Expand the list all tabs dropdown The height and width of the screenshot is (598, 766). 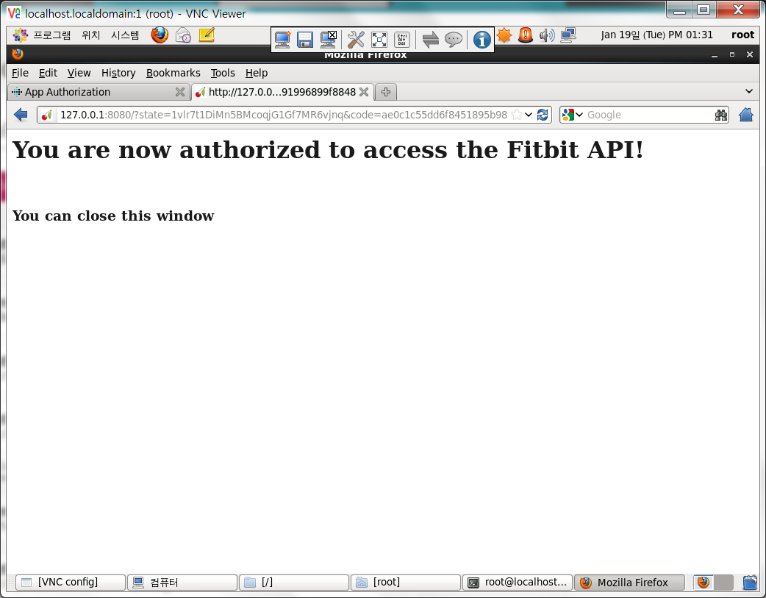pyautogui.click(x=749, y=91)
